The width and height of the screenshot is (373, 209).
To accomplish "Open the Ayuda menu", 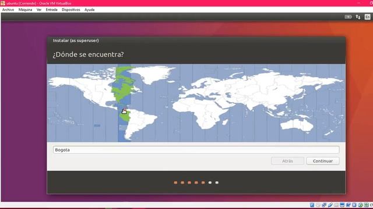I will pos(89,10).
